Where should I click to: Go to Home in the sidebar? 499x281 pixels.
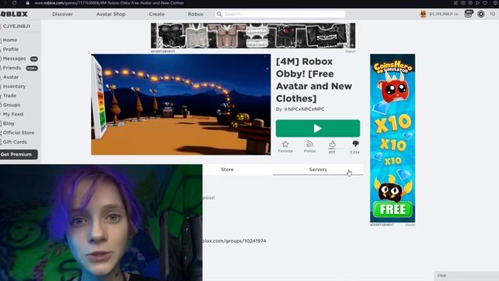click(10, 40)
